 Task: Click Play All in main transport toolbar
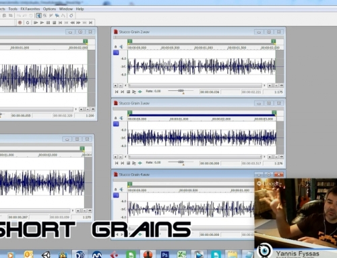tap(36, 23)
